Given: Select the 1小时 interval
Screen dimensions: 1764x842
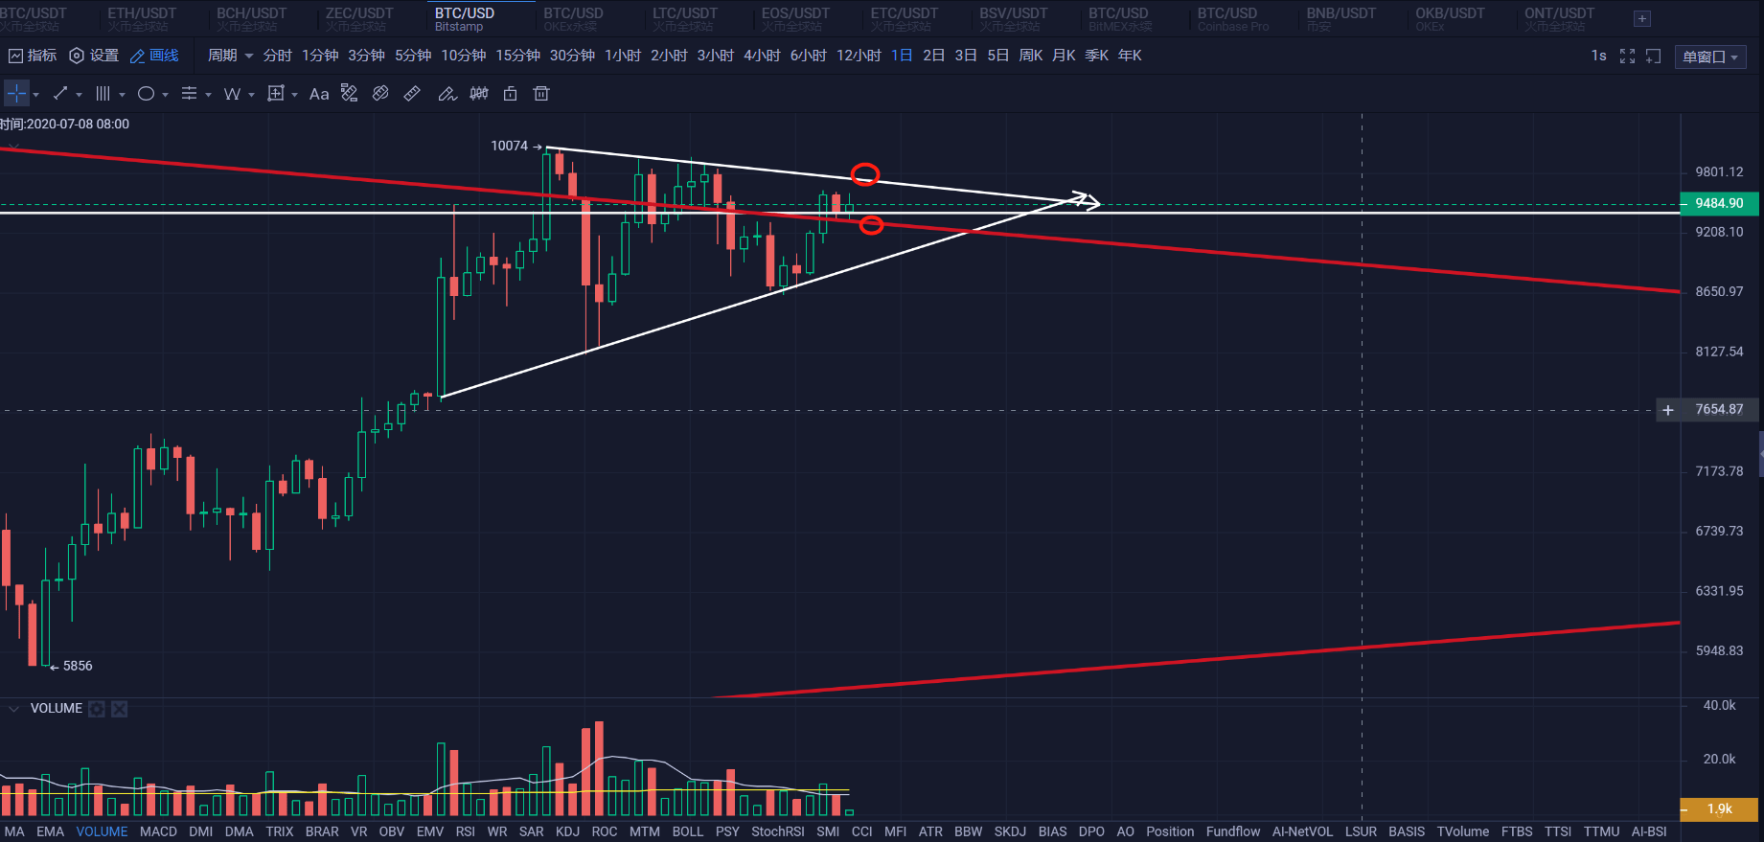Looking at the screenshot, I should click(622, 56).
